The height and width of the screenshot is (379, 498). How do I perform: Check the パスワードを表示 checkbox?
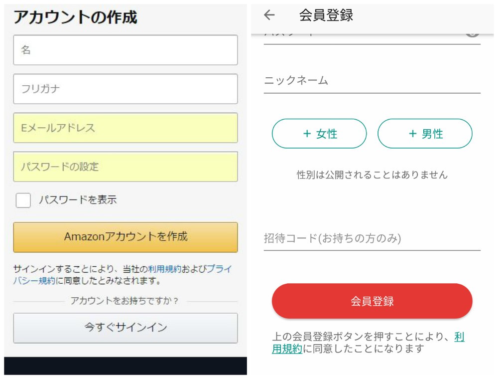(23, 199)
